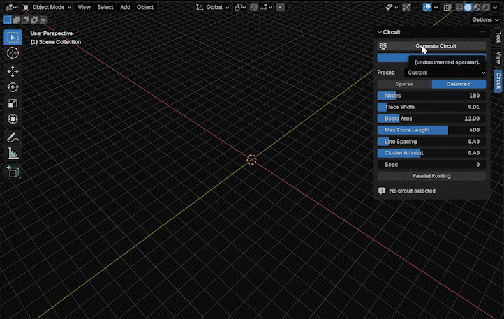
Task: Switch to solid viewport shading
Action: coord(468,7)
